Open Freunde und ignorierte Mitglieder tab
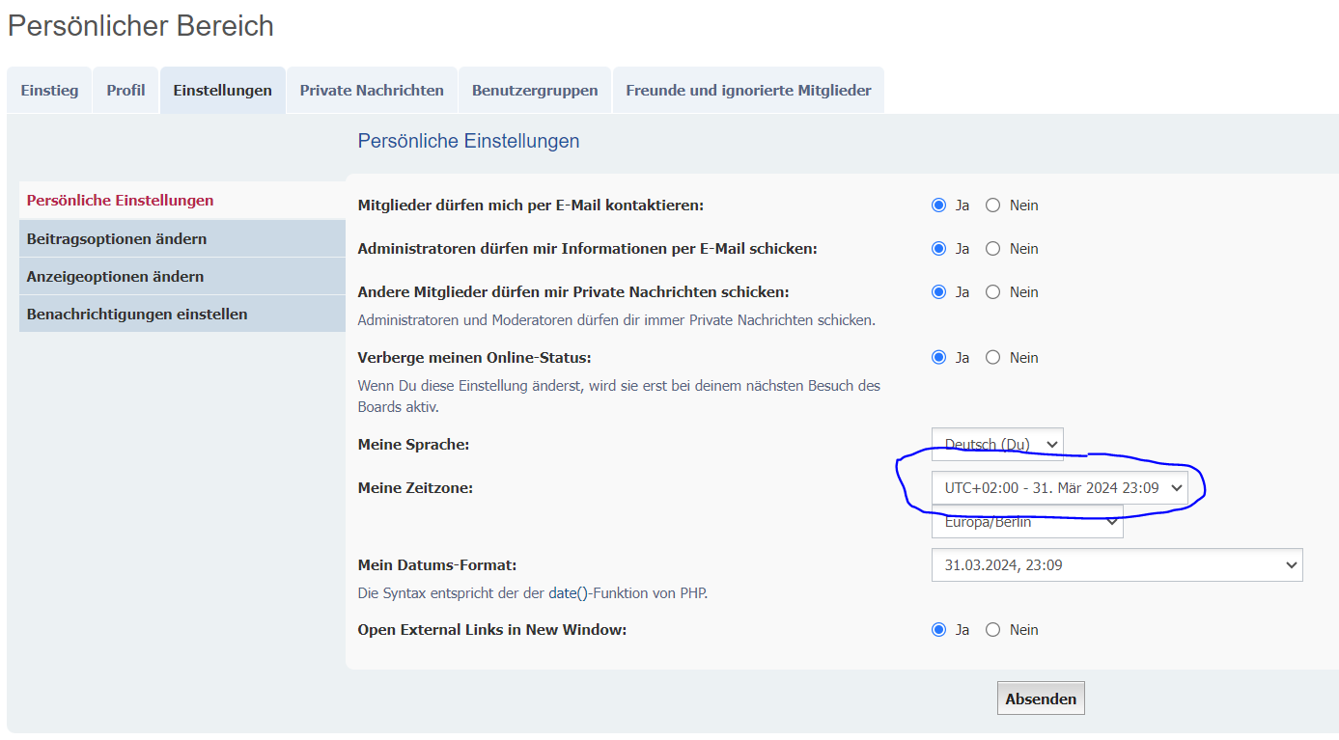The height and width of the screenshot is (740, 1339). [x=748, y=91]
